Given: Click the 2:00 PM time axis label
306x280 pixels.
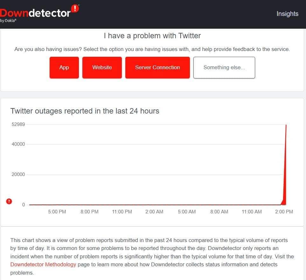Looking at the screenshot, I should [x=284, y=211].
